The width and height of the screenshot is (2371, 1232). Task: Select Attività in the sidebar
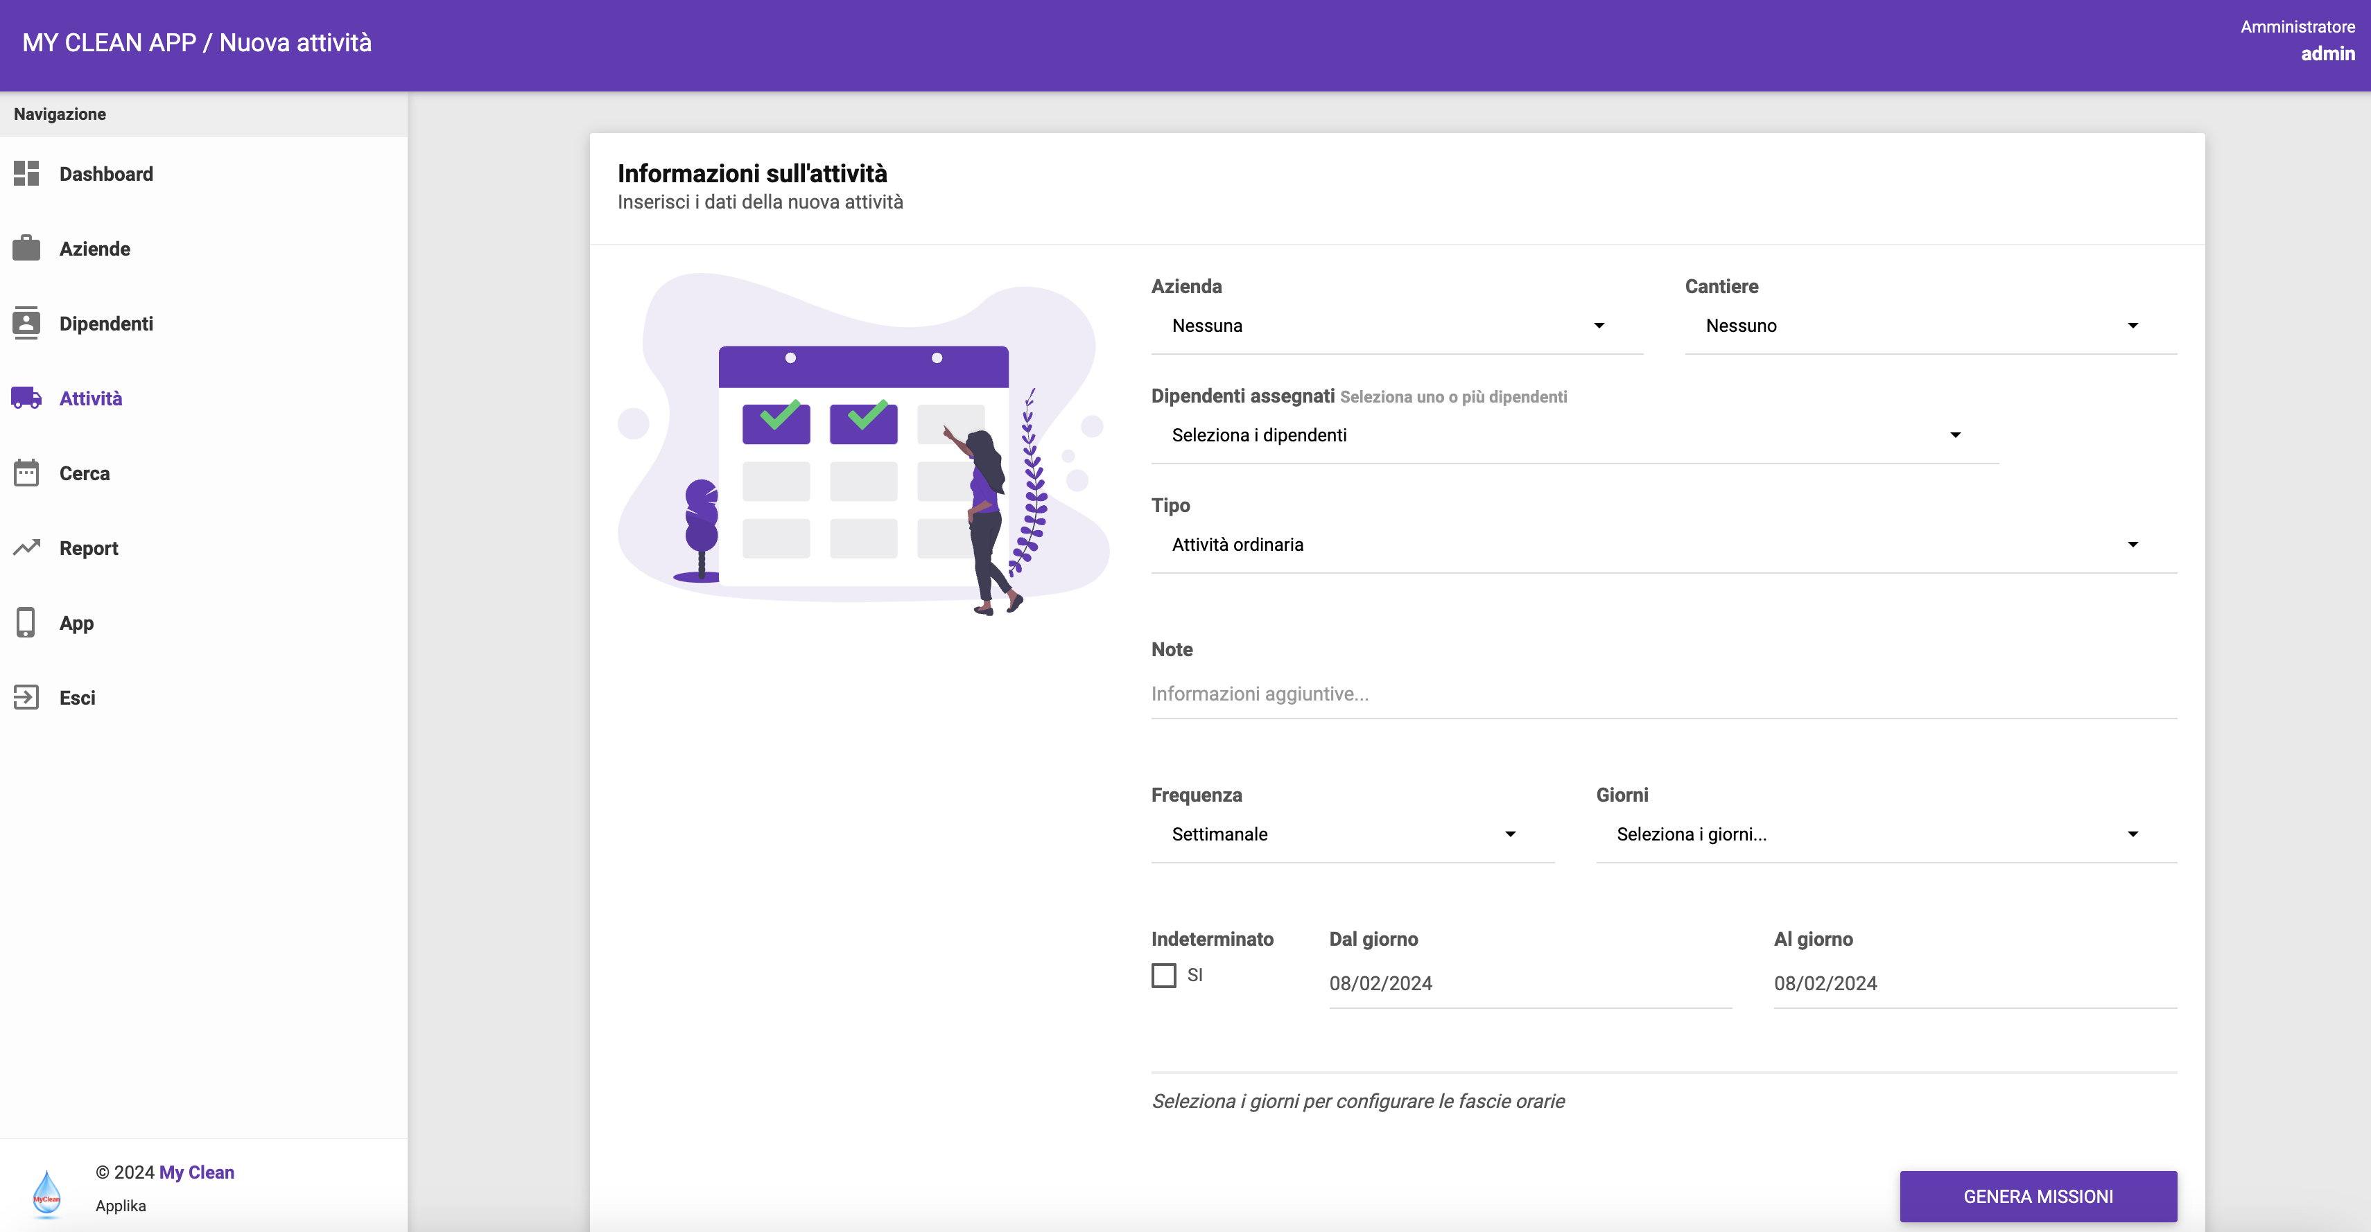pyautogui.click(x=203, y=398)
